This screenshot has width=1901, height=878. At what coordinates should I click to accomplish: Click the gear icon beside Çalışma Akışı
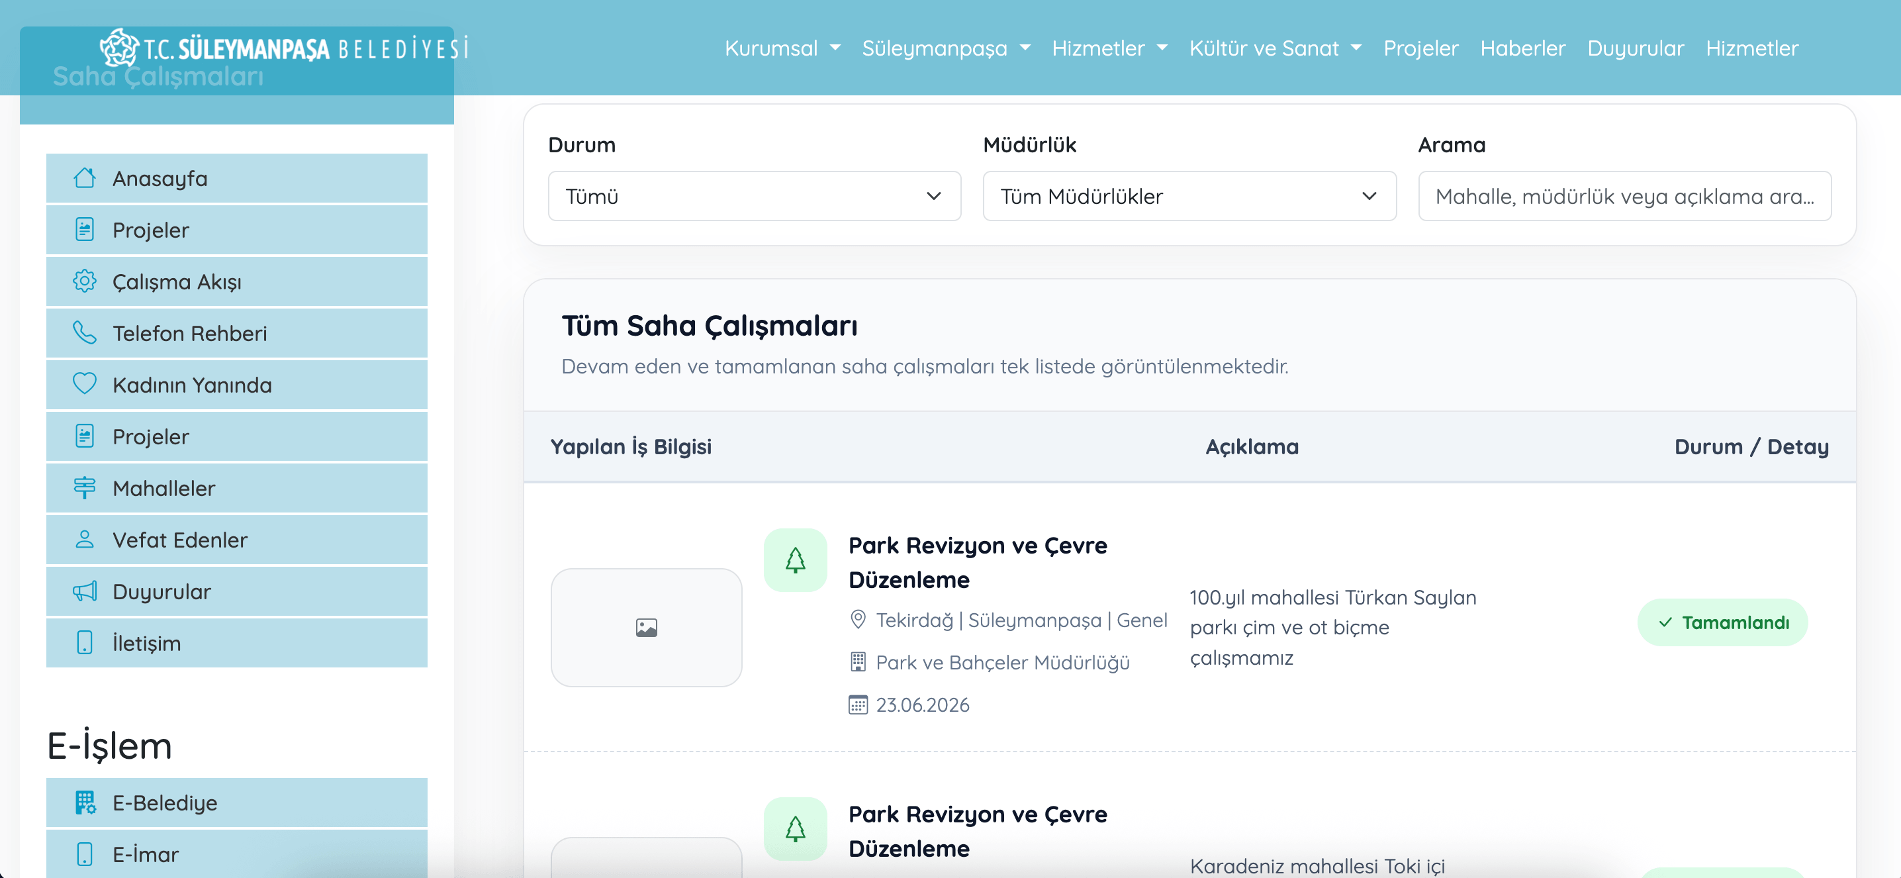85,281
